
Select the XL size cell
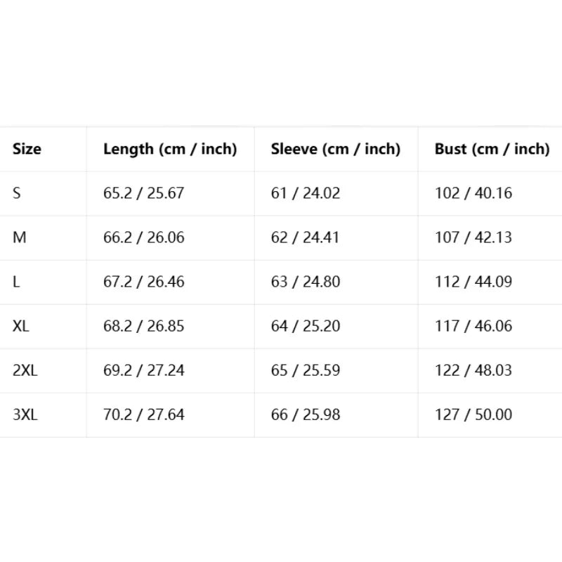[21, 326]
